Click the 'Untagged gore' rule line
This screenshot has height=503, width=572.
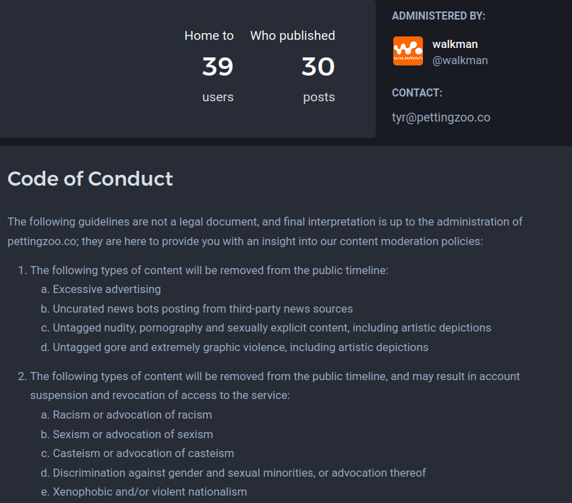240,347
